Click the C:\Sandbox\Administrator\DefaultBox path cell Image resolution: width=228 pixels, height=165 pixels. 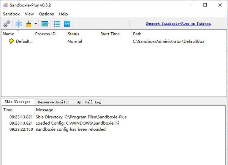click(168, 41)
